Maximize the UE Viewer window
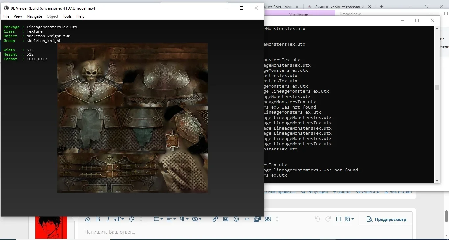 241,8
